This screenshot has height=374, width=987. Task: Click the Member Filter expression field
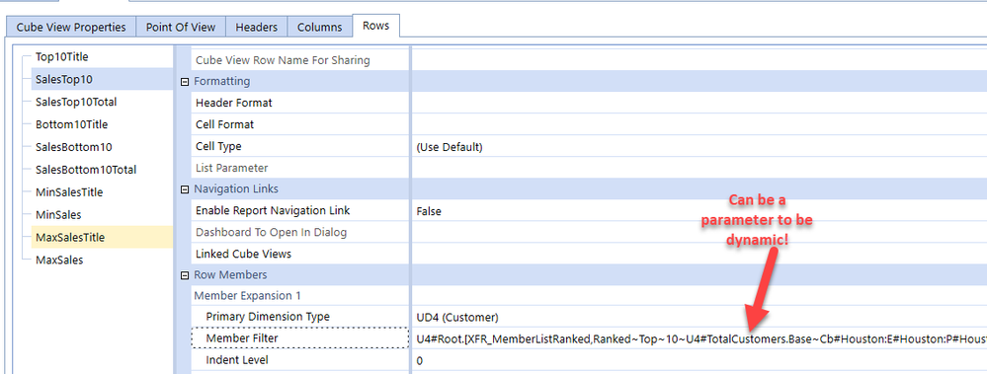click(699, 338)
